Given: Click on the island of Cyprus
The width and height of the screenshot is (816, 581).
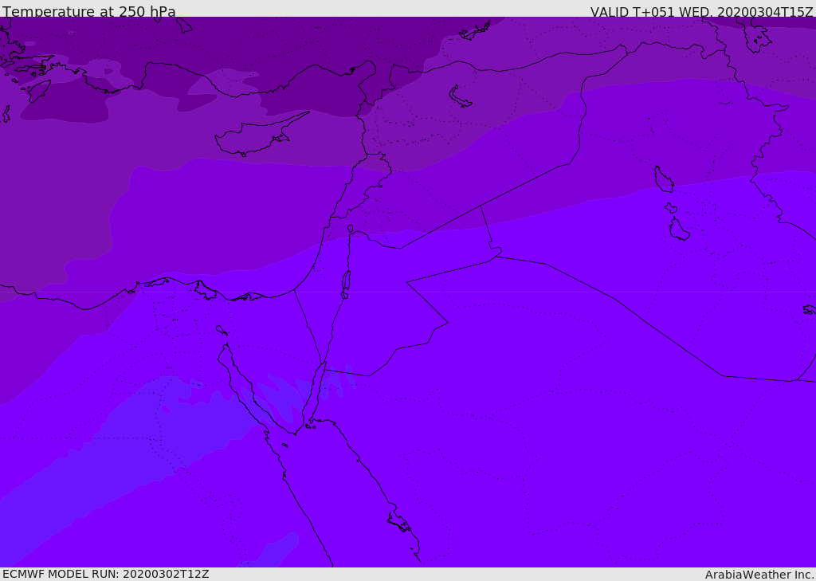Looking at the screenshot, I should [255, 138].
